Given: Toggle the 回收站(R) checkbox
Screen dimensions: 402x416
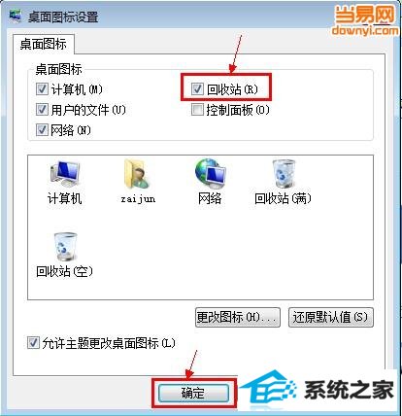Looking at the screenshot, I should [197, 89].
